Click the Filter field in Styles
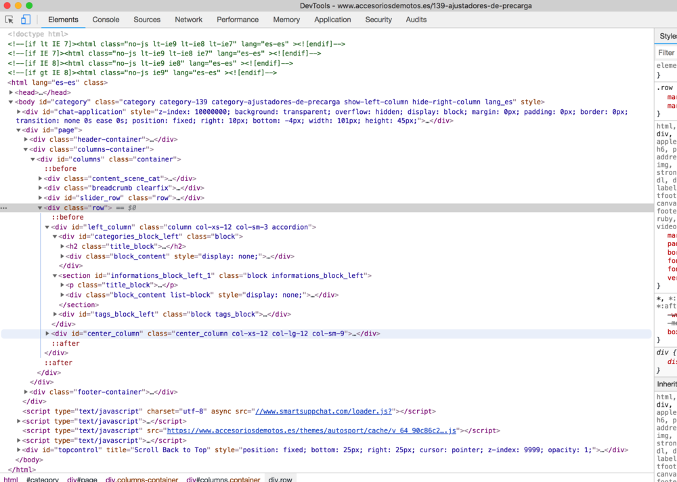The width and height of the screenshot is (677, 482). tap(667, 52)
